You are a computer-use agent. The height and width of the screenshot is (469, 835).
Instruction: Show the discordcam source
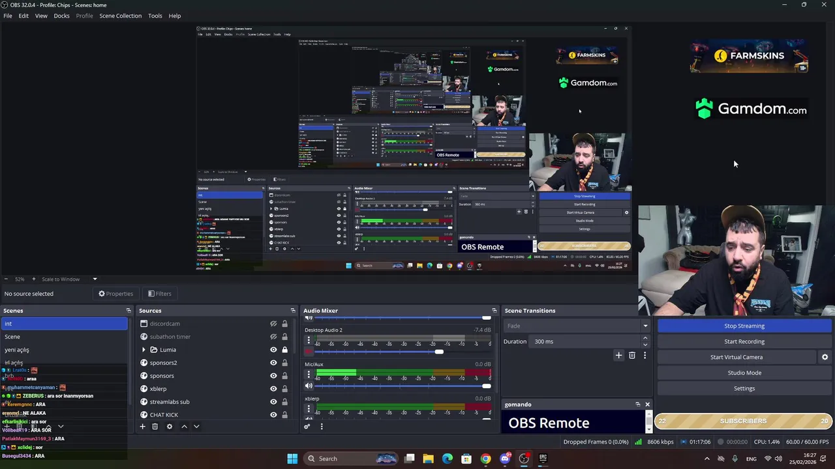(x=273, y=324)
